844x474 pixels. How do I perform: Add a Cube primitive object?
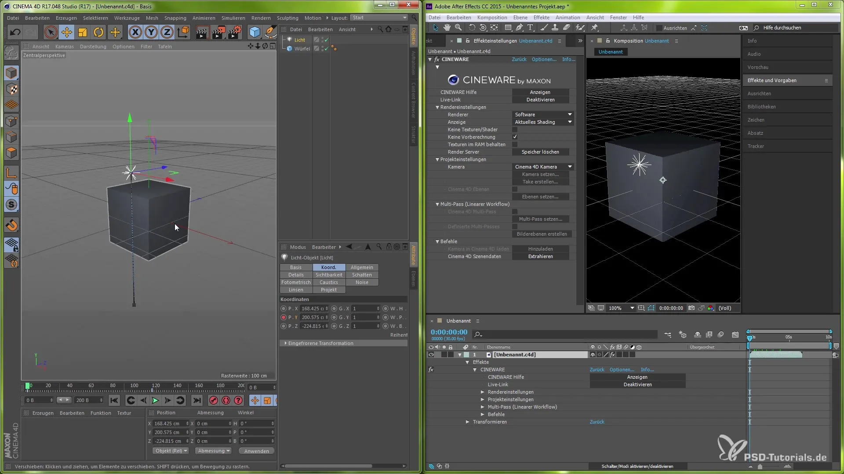[x=255, y=32]
